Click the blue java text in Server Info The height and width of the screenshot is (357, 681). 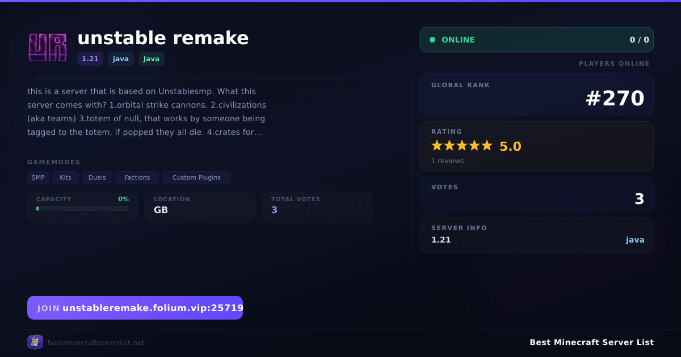(635, 240)
